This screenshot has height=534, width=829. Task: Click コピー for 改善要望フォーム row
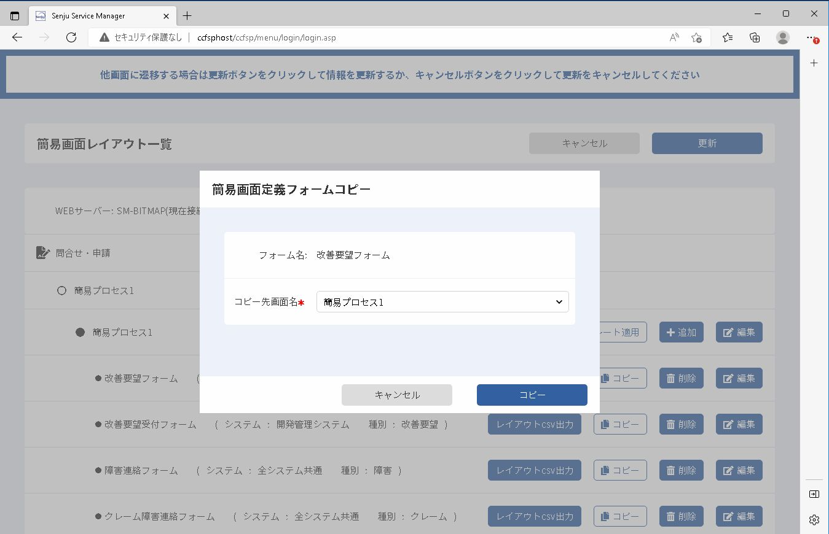point(623,378)
